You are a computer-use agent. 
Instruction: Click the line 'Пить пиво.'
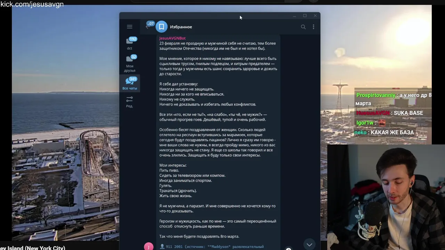click(169, 170)
